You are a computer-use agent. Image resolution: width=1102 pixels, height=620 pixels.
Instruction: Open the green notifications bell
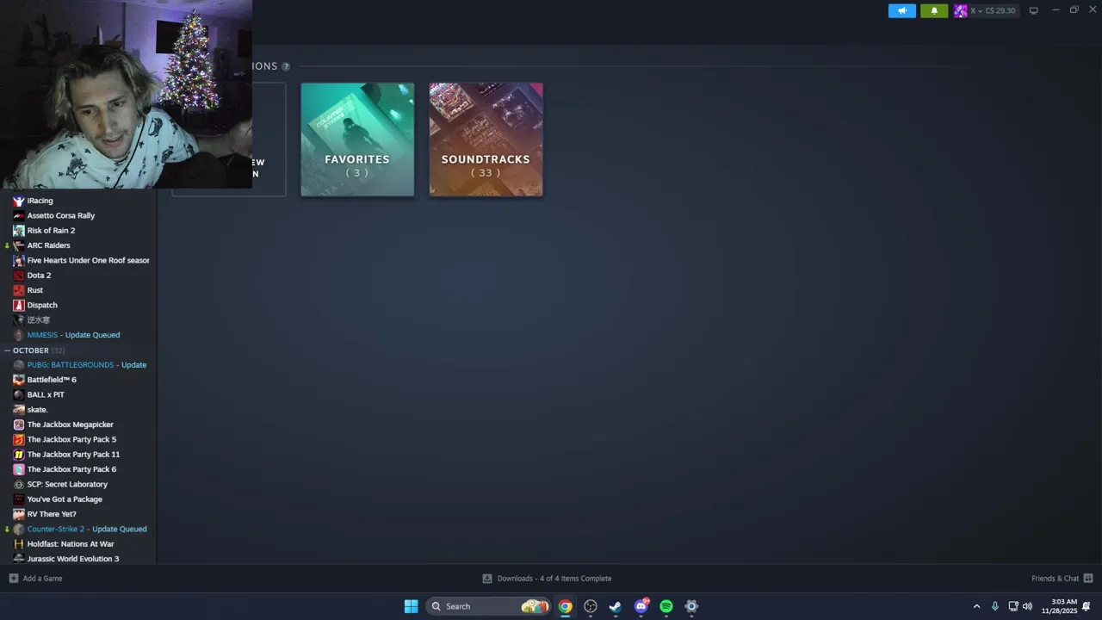934,10
